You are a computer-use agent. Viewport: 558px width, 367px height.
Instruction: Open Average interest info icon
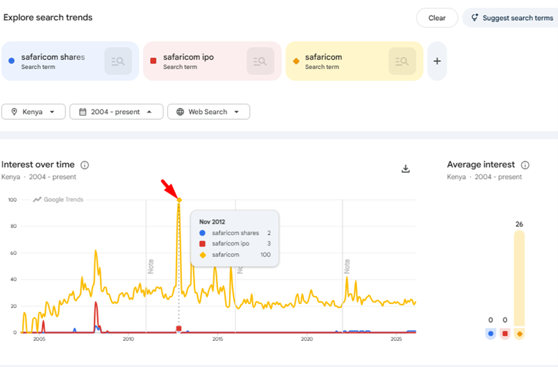click(x=525, y=165)
